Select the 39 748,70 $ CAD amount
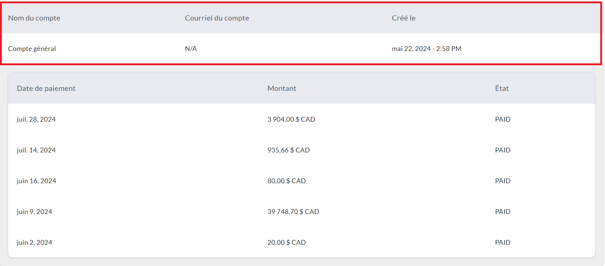Screen dimensions: 605x266 tap(293, 212)
